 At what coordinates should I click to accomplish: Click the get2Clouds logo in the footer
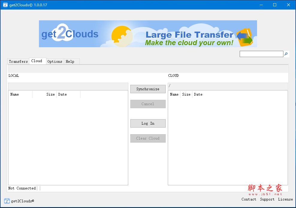pyautogui.click(x=7, y=201)
